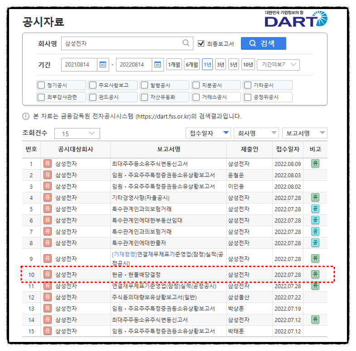
Task: Click submitter 삼성물산 in row 12
Action: (x=239, y=297)
